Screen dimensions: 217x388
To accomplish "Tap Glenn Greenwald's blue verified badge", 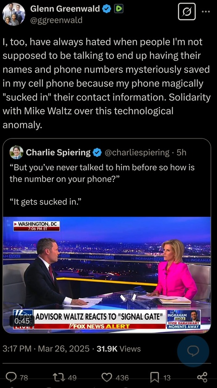I will [x=107, y=9].
